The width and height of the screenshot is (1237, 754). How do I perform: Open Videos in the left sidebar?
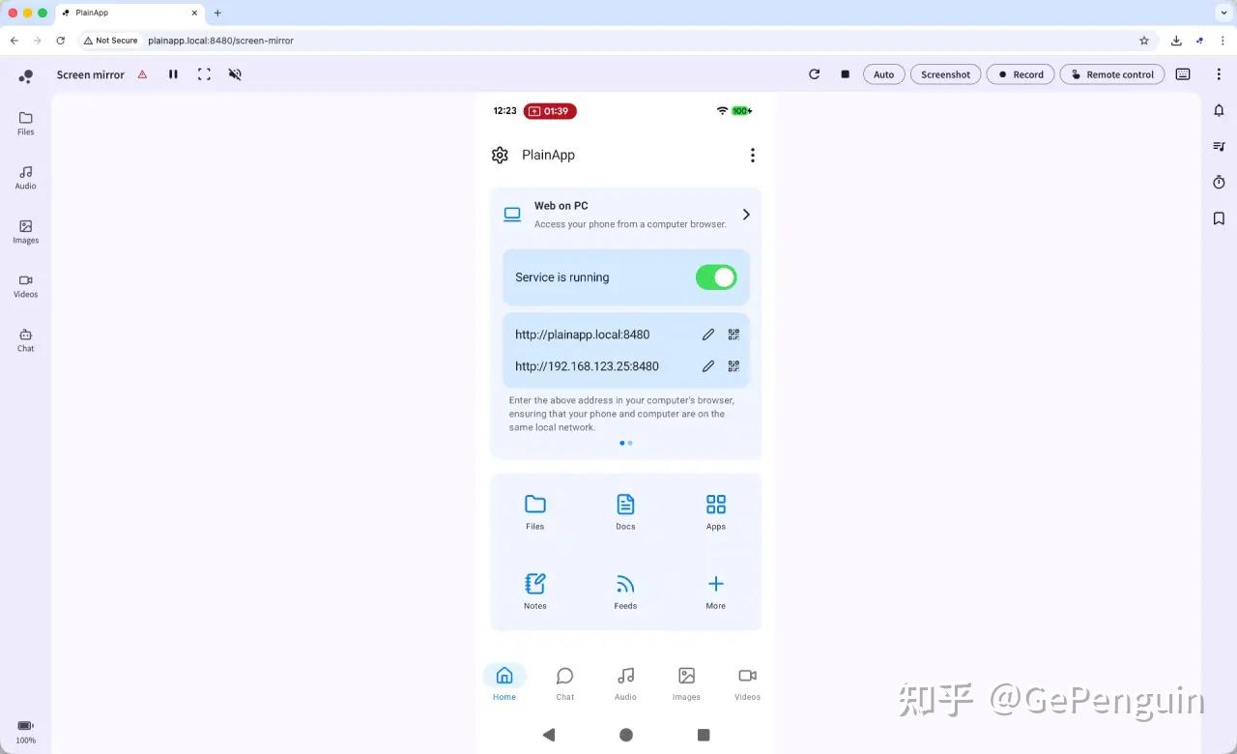(26, 285)
